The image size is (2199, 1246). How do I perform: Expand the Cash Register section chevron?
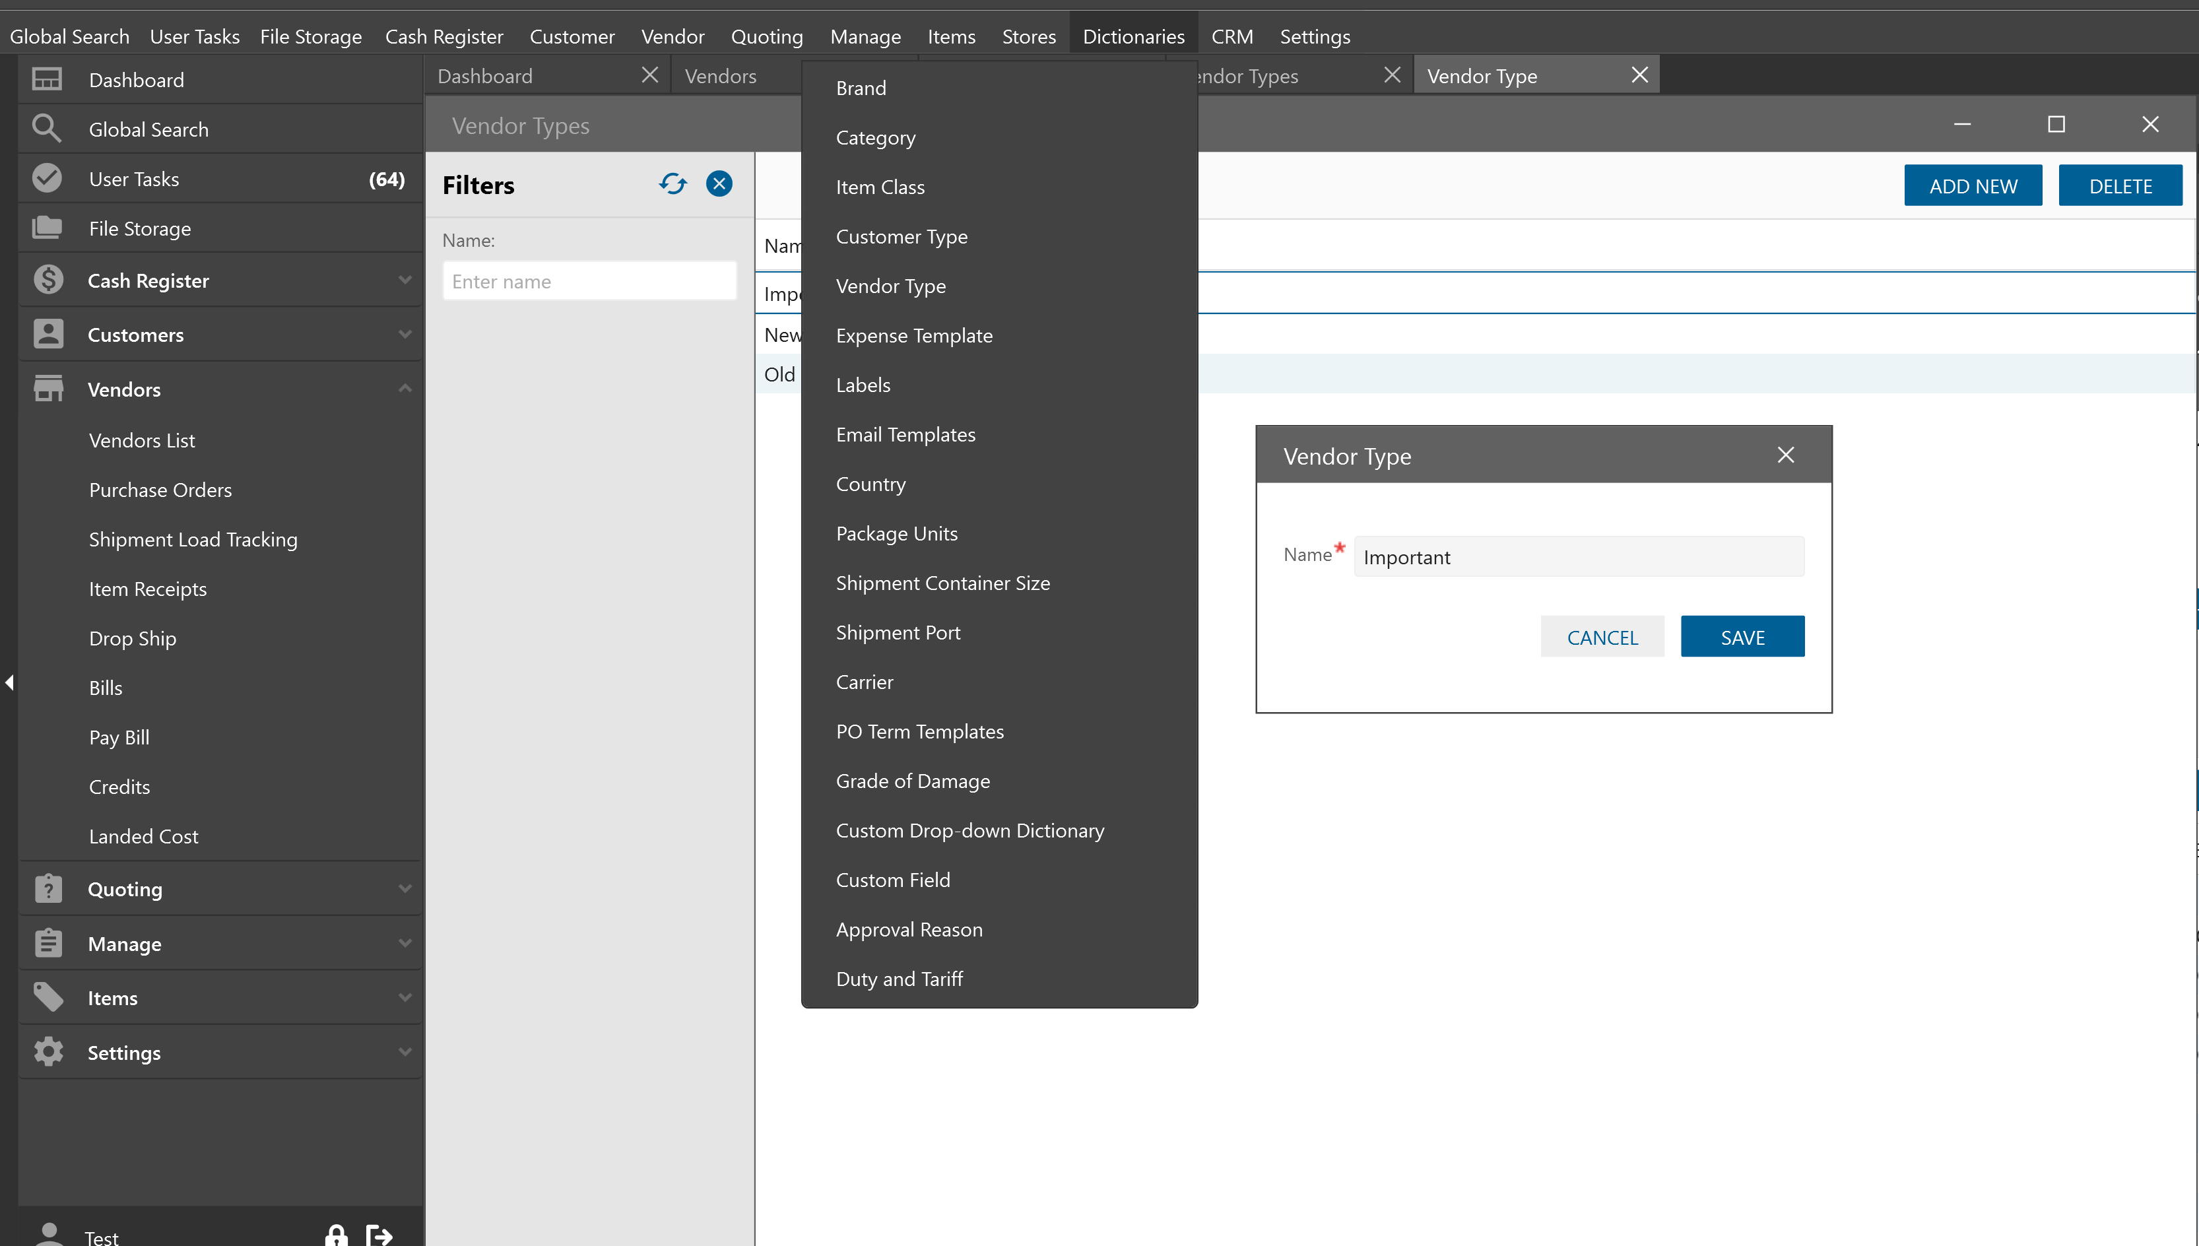tap(405, 280)
